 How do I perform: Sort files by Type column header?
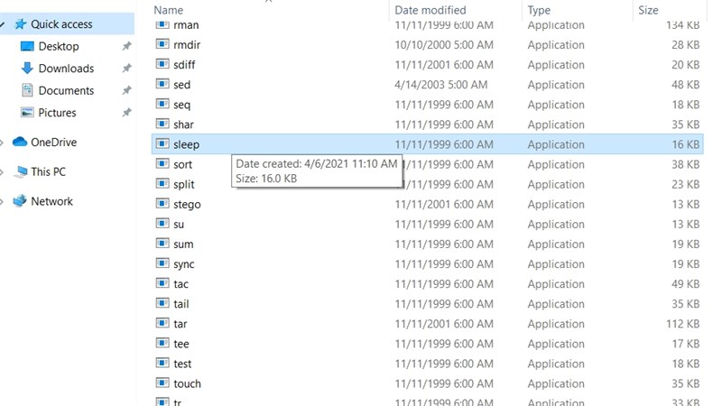click(539, 10)
